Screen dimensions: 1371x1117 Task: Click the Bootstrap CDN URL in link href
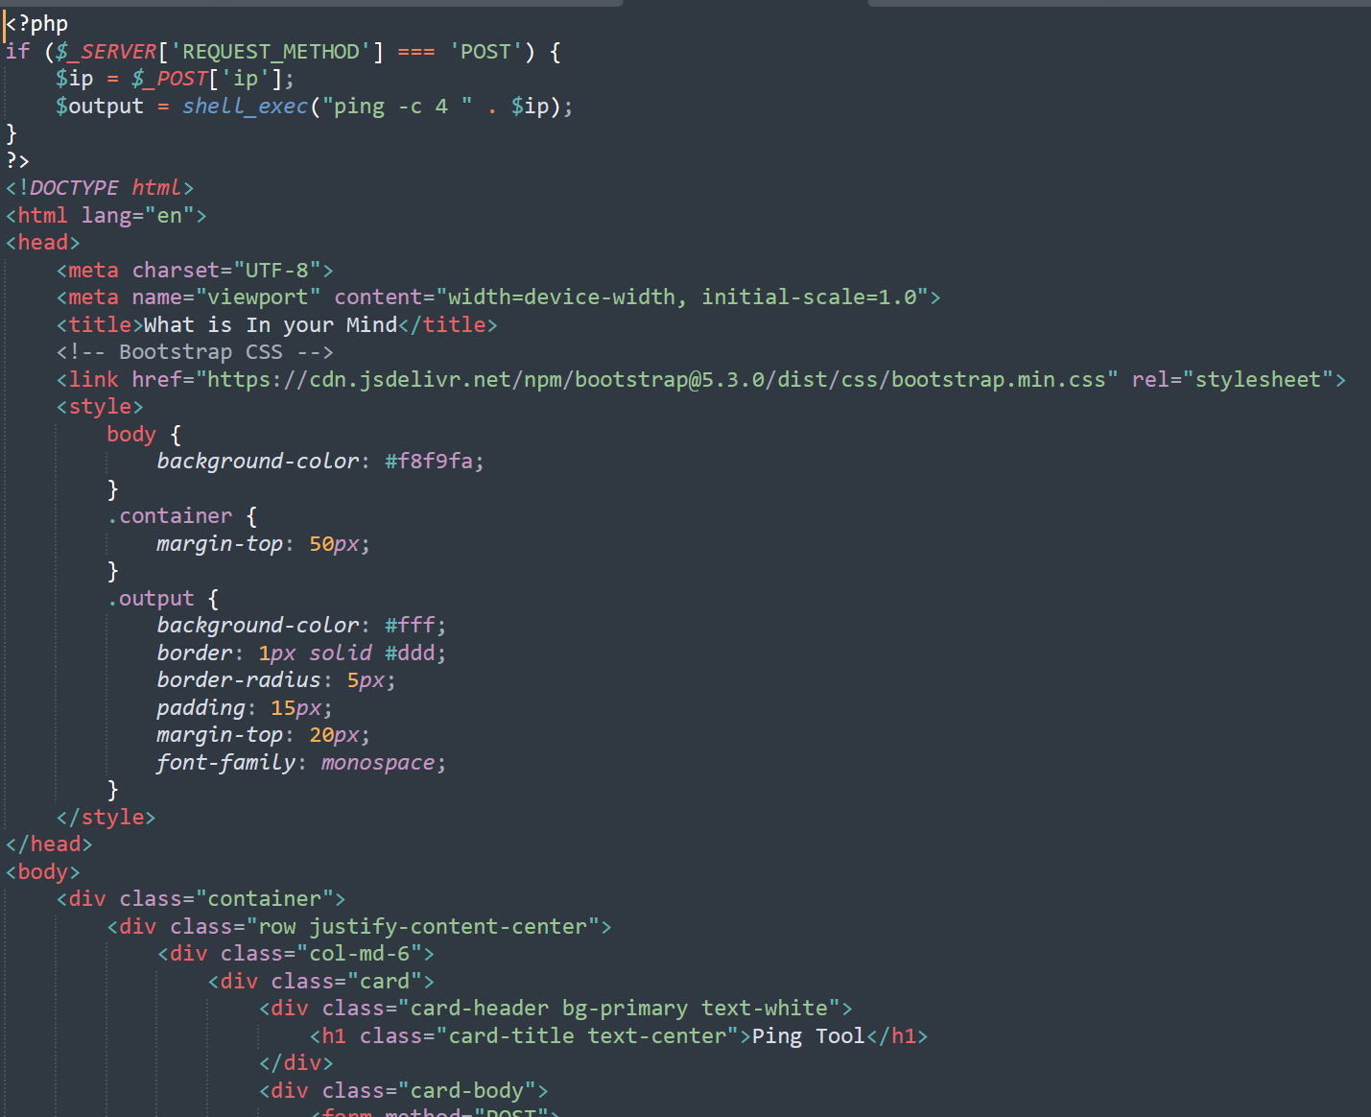(x=656, y=379)
